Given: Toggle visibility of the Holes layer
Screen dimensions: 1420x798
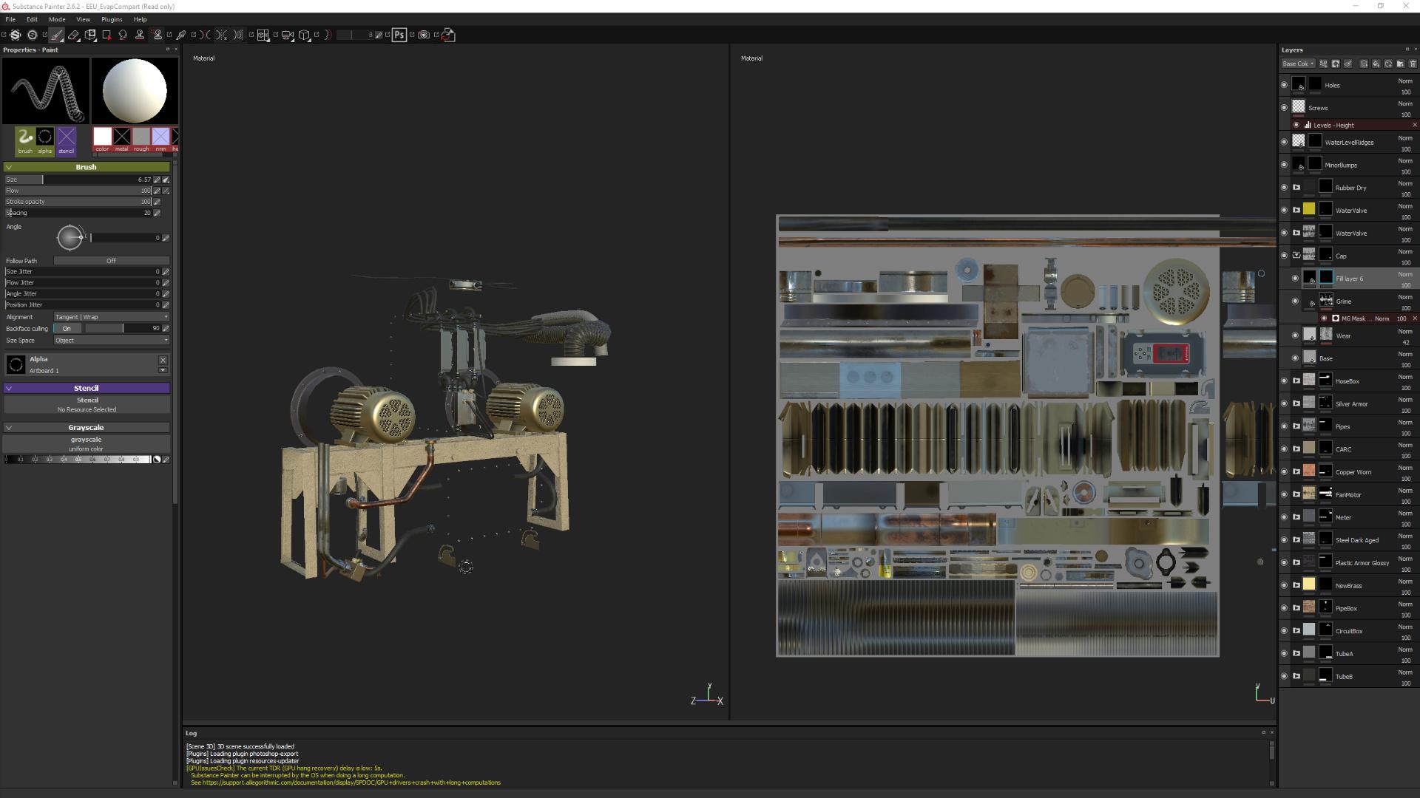Looking at the screenshot, I should [x=1285, y=85].
